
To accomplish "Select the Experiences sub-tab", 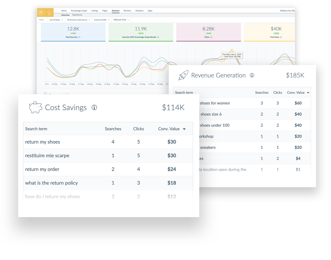I will point(77,15).
